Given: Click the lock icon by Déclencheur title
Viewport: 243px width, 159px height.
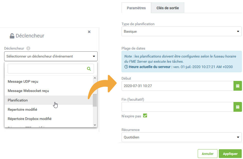Looking at the screenshot, I should coord(12,36).
